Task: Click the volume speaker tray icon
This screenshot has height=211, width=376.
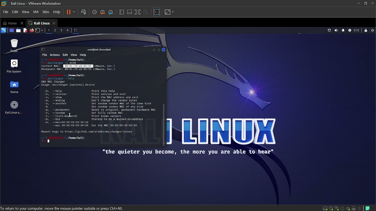Action: (336, 30)
